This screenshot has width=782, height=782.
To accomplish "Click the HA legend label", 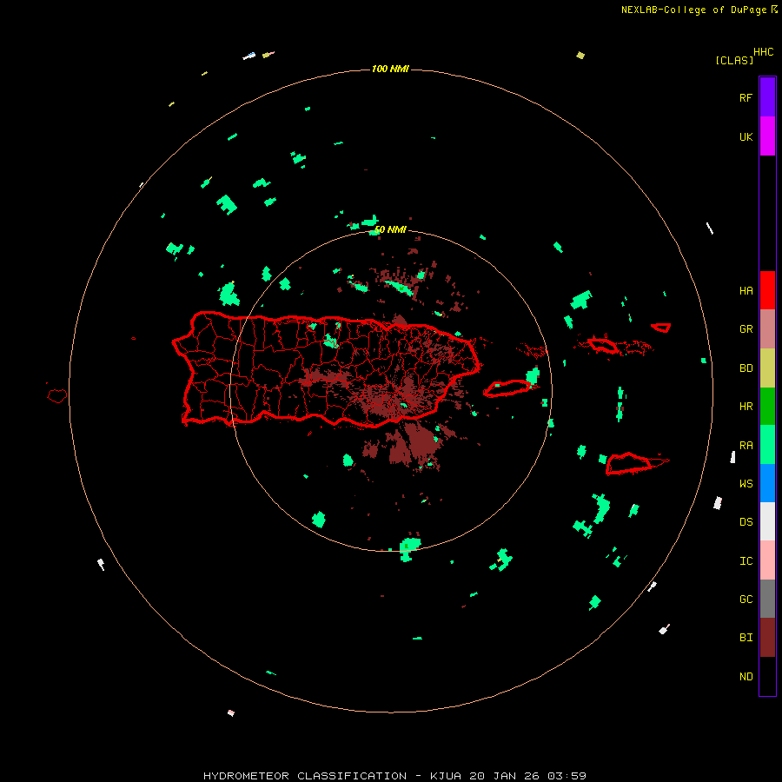I will (x=746, y=291).
